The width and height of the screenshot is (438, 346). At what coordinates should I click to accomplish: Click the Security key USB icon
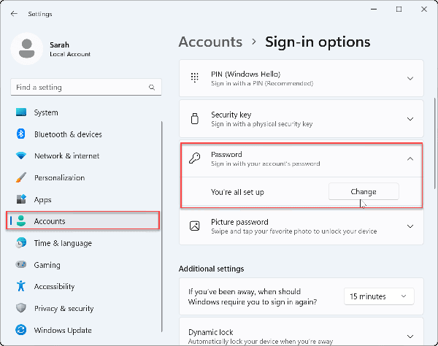[x=194, y=118]
